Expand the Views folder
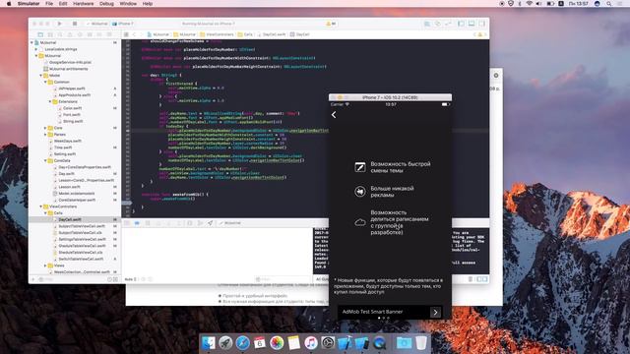630x354 pixels. click(x=45, y=265)
